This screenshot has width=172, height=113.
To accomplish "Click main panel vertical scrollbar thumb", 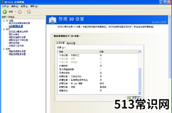I will (170, 48).
